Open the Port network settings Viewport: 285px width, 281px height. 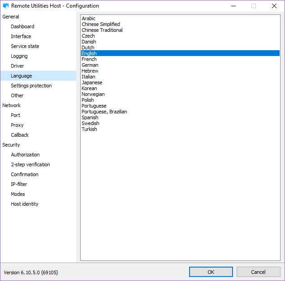pos(16,115)
